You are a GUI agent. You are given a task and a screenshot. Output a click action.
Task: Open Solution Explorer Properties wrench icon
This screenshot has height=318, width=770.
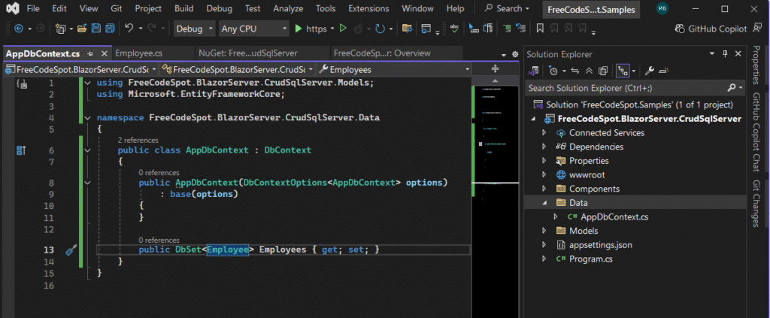pyautogui.click(x=649, y=71)
